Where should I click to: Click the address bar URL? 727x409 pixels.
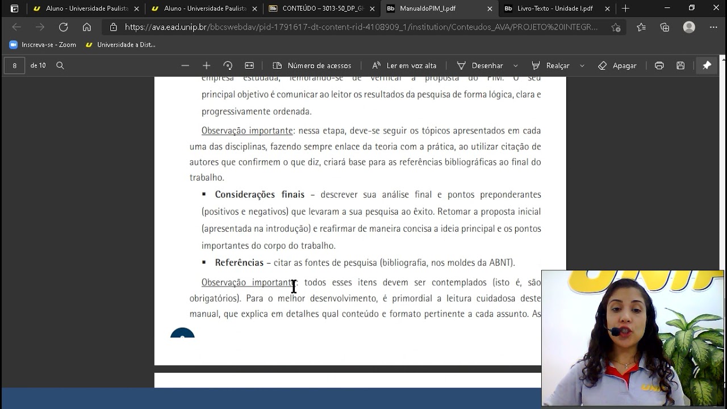[x=361, y=27]
